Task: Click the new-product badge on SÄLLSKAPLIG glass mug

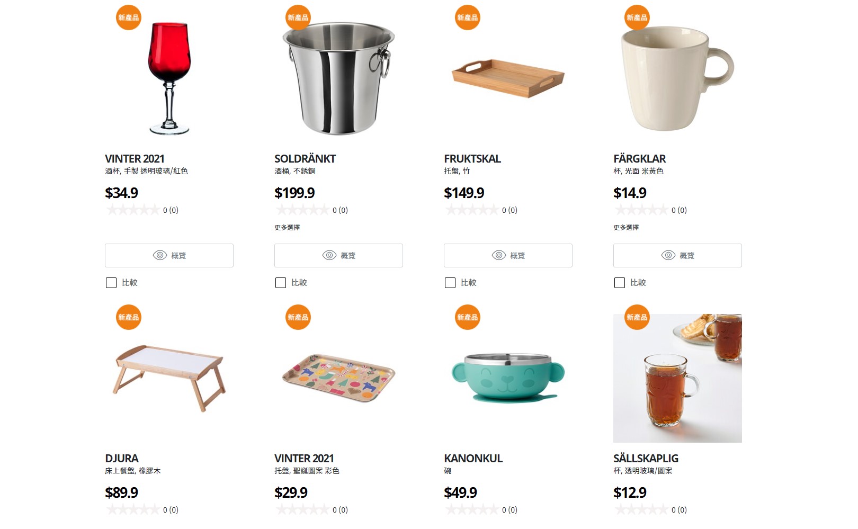Action: (637, 317)
